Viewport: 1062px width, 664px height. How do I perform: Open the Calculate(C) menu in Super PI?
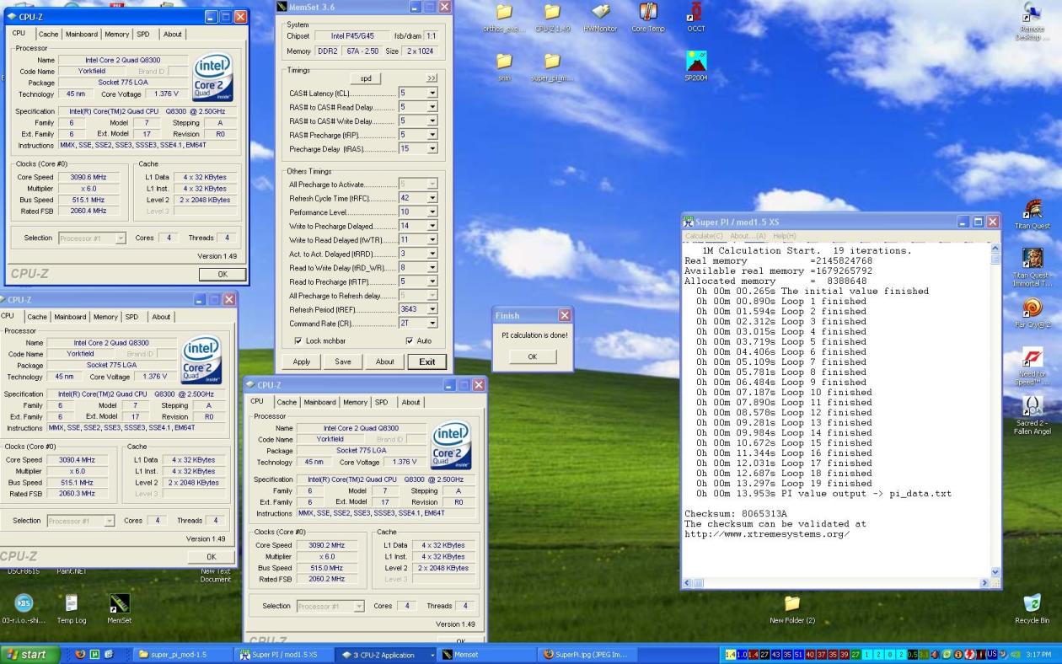(705, 236)
